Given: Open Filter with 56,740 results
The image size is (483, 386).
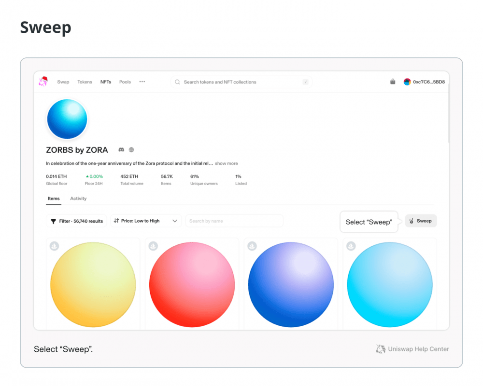Looking at the screenshot, I should 76,221.
